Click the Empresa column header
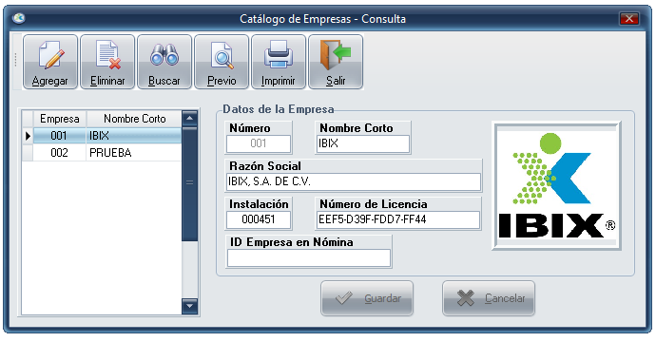This screenshot has width=656, height=342. point(59,119)
